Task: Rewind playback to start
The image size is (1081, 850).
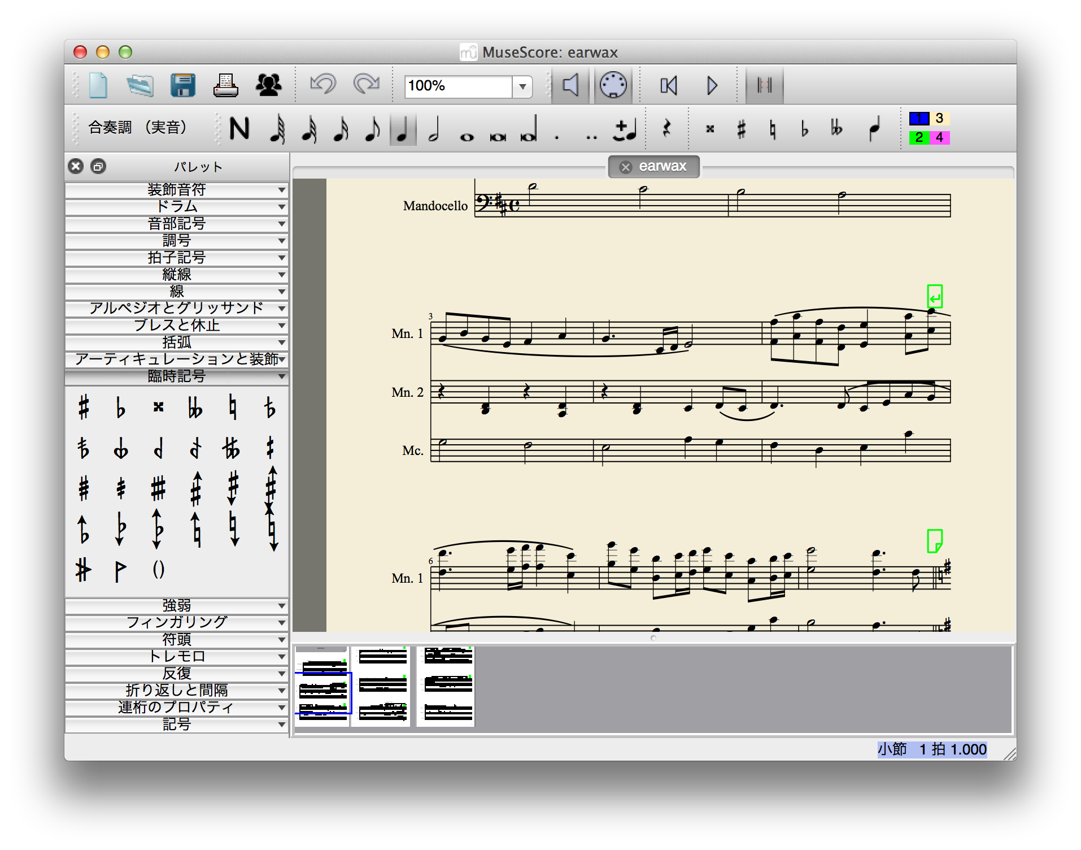Action: [669, 85]
